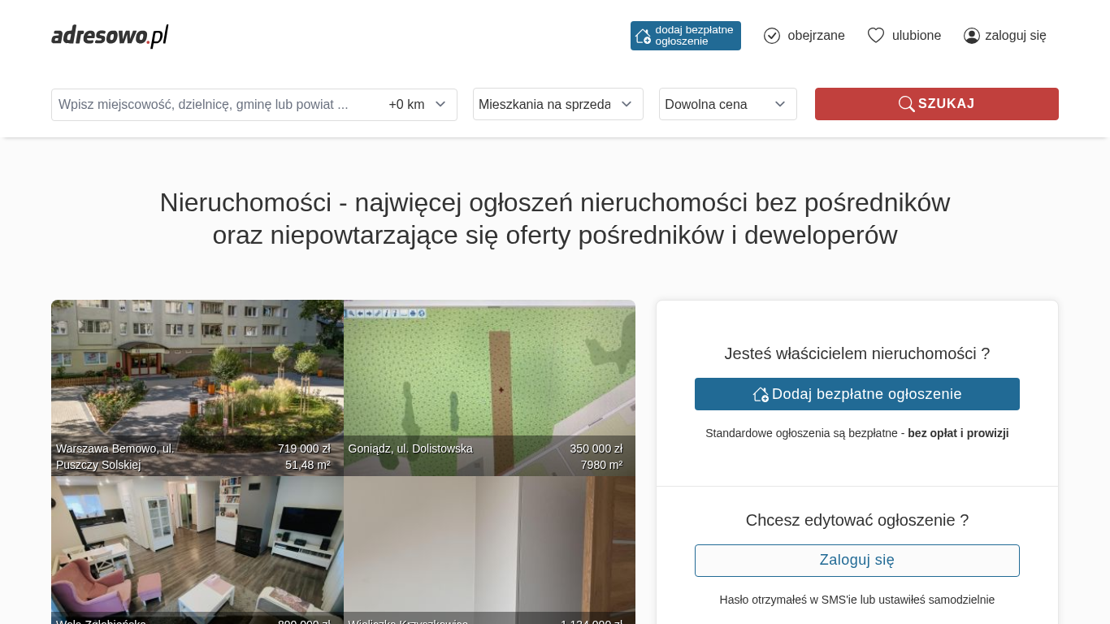The image size is (1110, 624).
Task: Click the magnifier icon in the SZUKAJ button
Action: pyautogui.click(x=906, y=104)
